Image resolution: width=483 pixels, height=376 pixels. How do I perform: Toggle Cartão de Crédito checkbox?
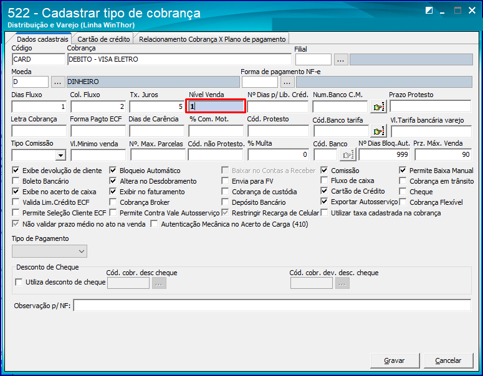(324, 190)
